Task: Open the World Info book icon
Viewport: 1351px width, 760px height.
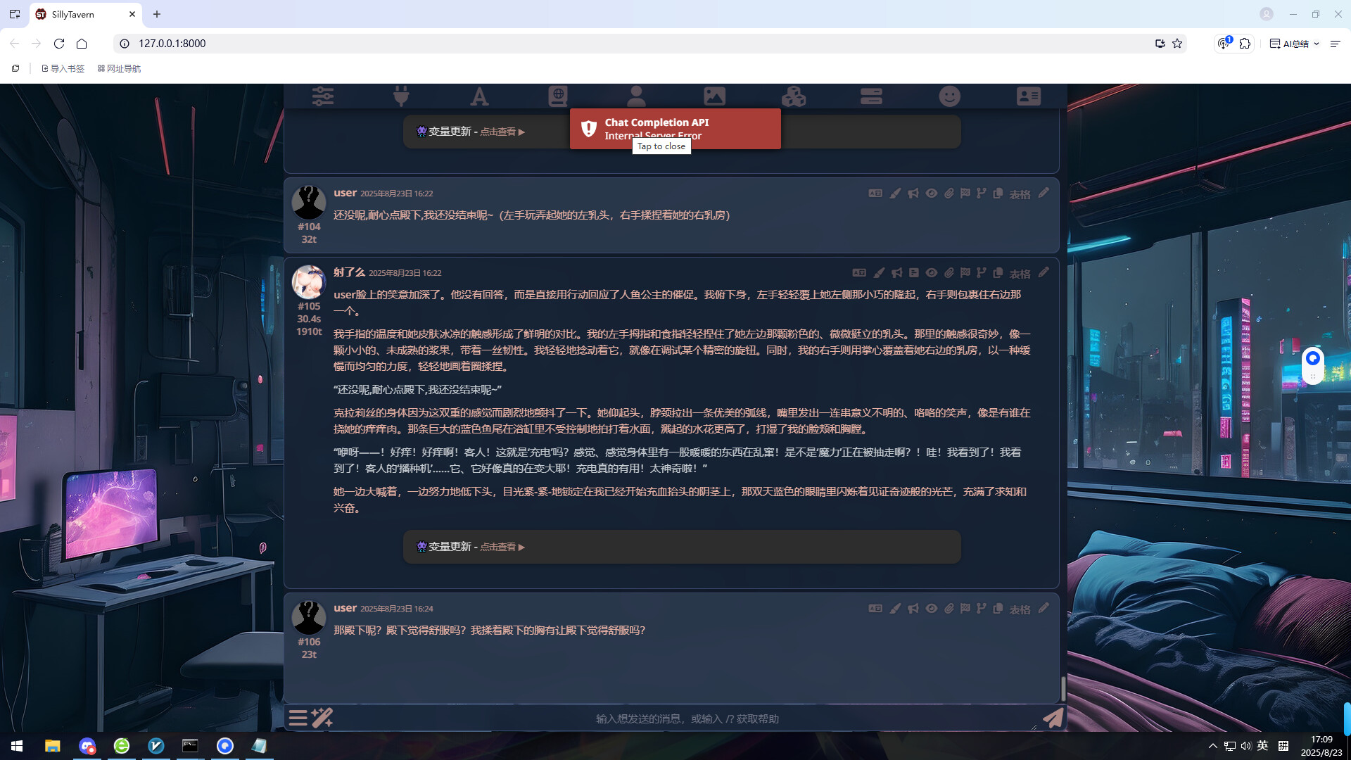Action: (558, 96)
